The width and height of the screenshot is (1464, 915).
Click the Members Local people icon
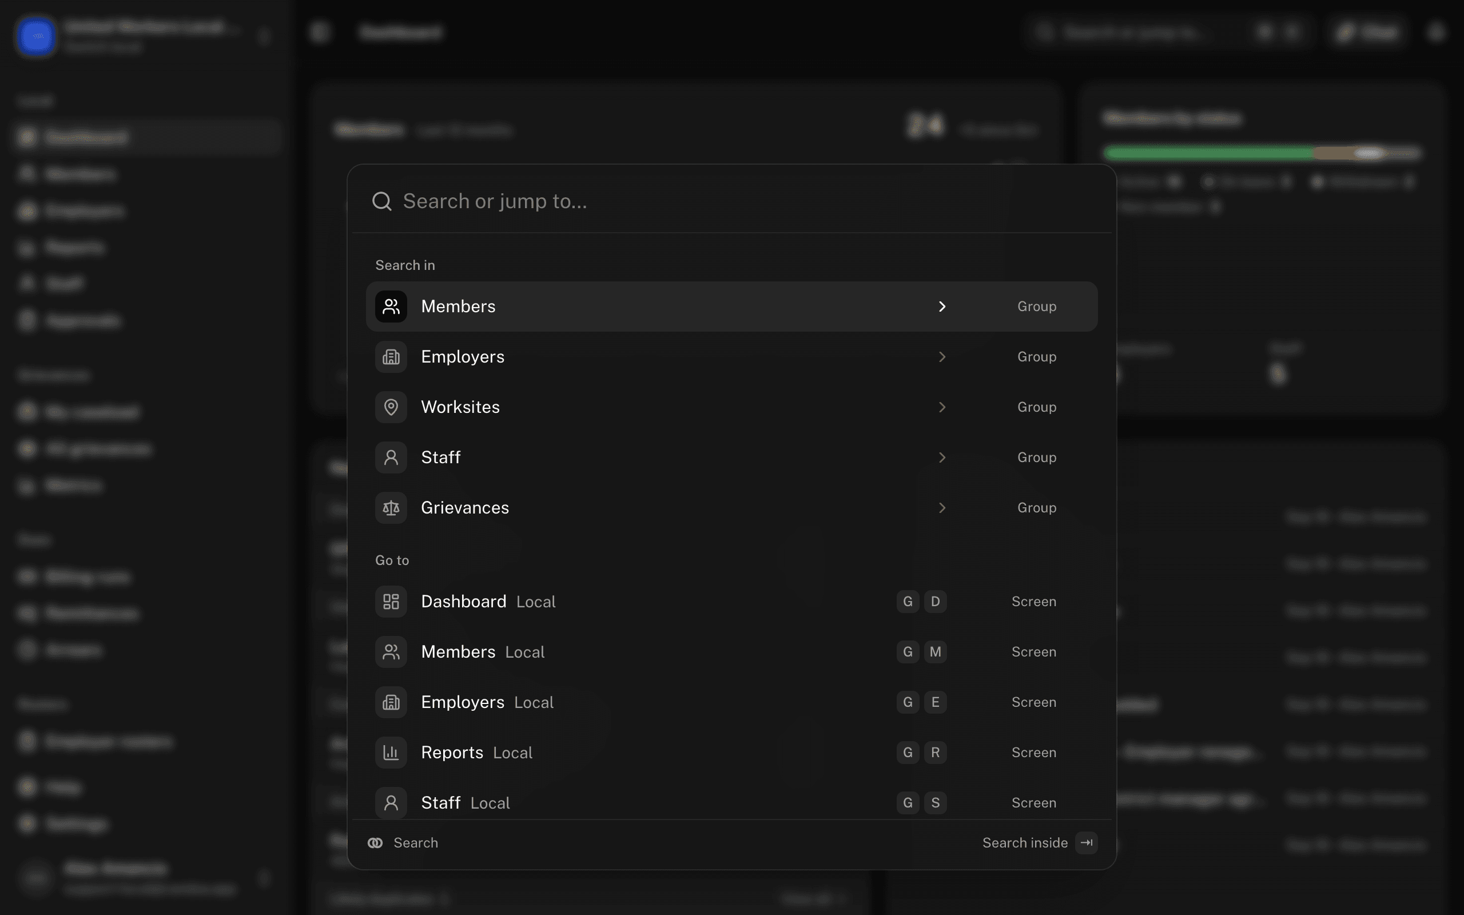391,651
